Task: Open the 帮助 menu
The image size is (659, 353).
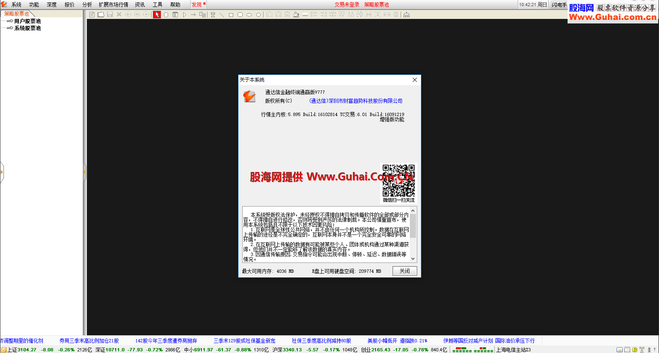Action: click(175, 5)
